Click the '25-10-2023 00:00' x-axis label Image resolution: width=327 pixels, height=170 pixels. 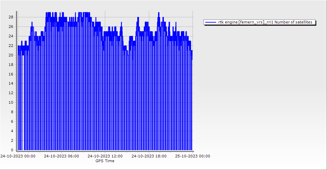click(192, 156)
